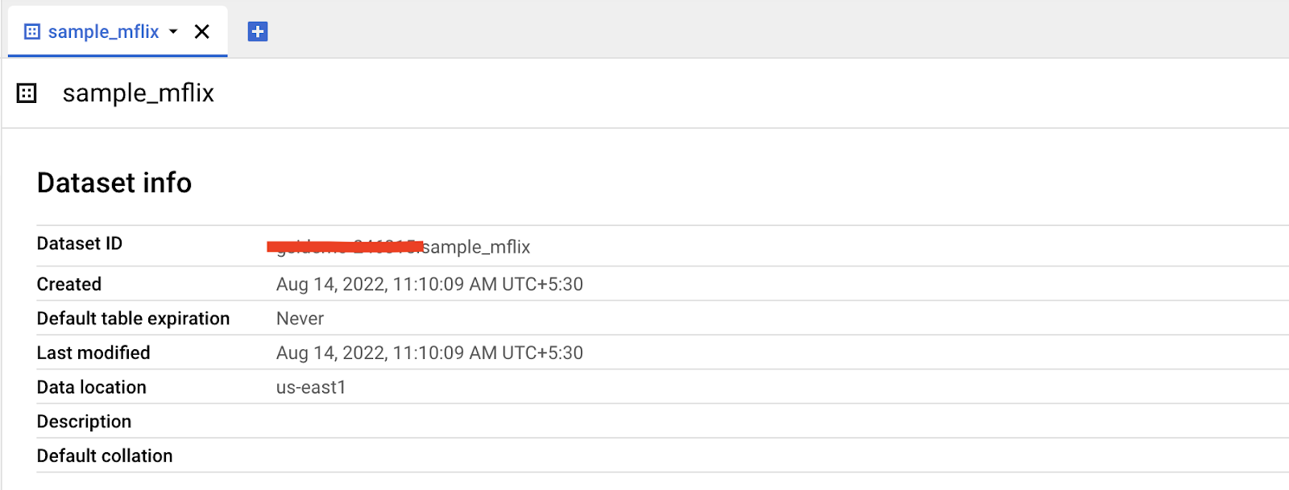Select the sample_mflix tab label

tap(103, 31)
